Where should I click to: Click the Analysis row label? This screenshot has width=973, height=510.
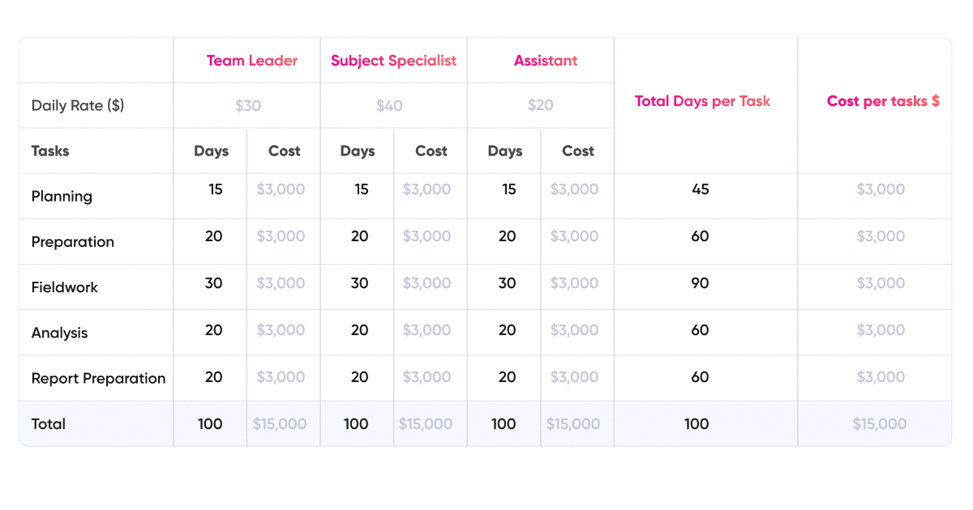(x=59, y=333)
